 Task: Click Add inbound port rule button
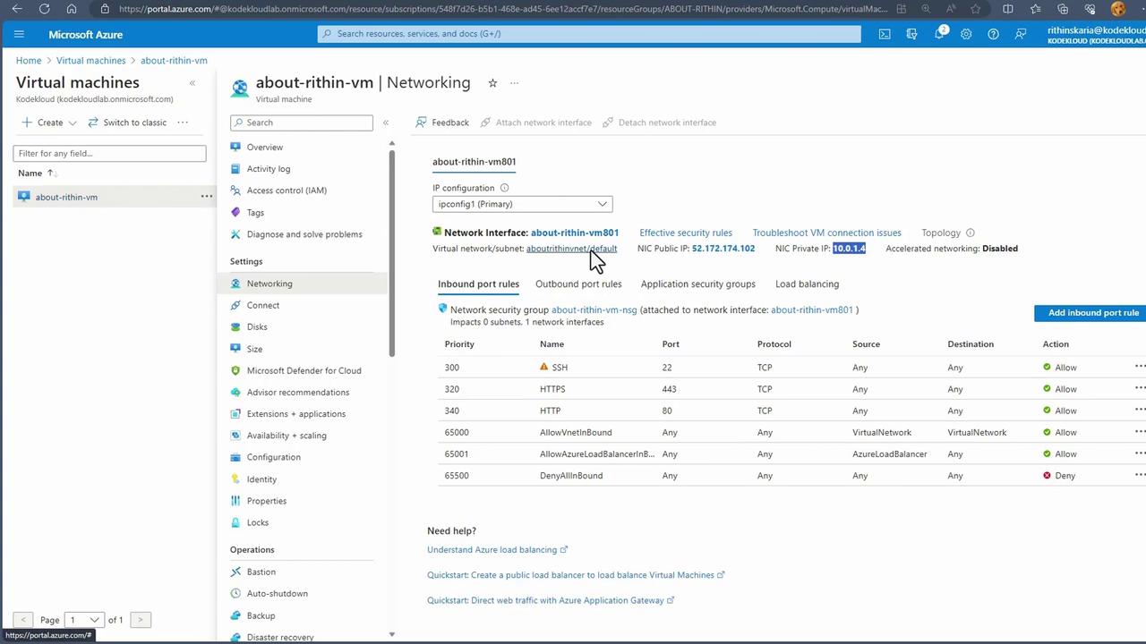click(1092, 313)
